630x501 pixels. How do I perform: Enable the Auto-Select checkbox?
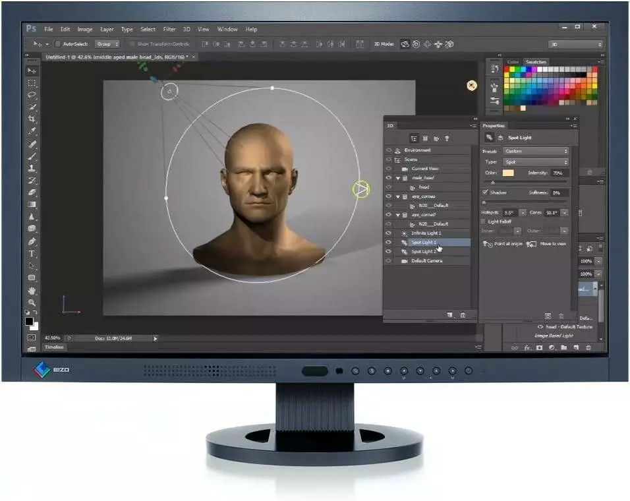pos(57,44)
